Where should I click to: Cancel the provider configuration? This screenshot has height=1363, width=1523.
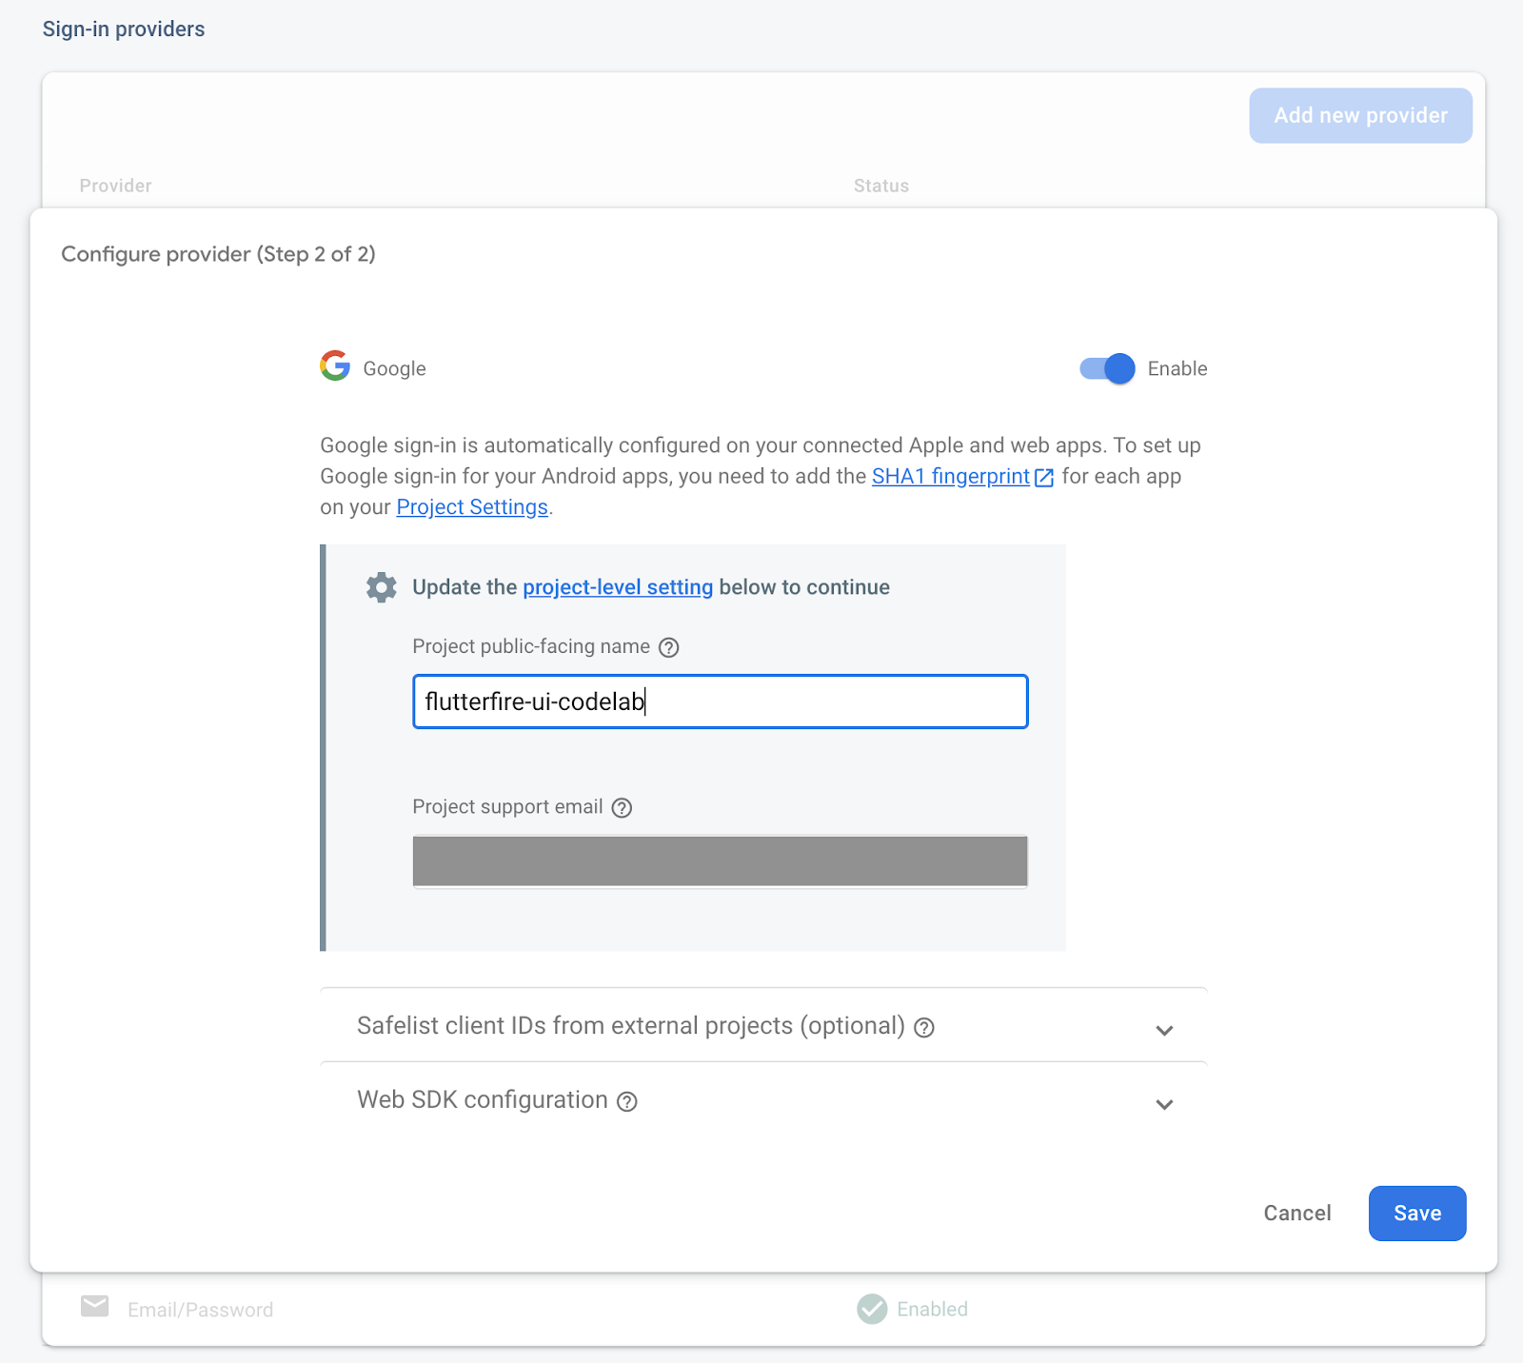1296,1213
